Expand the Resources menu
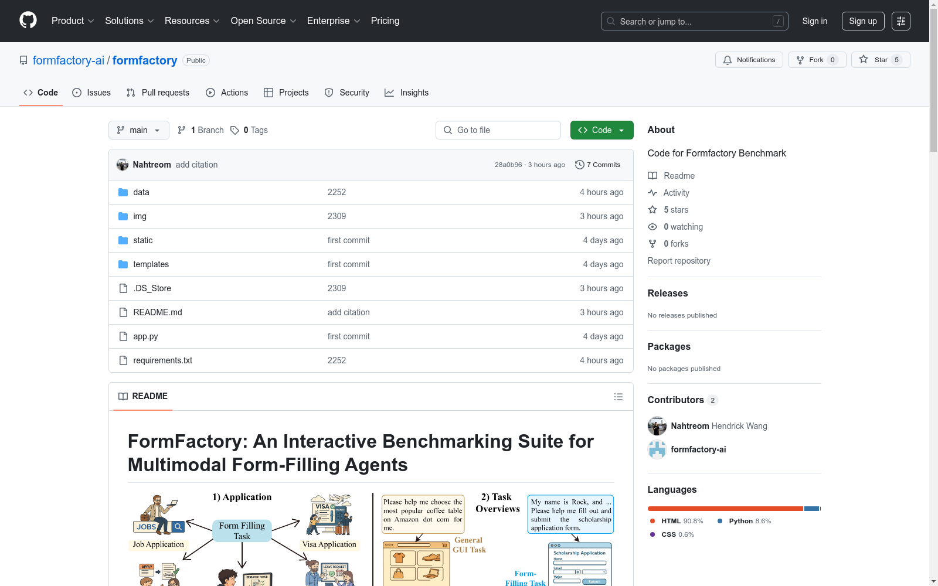The width and height of the screenshot is (938, 586). click(x=192, y=21)
